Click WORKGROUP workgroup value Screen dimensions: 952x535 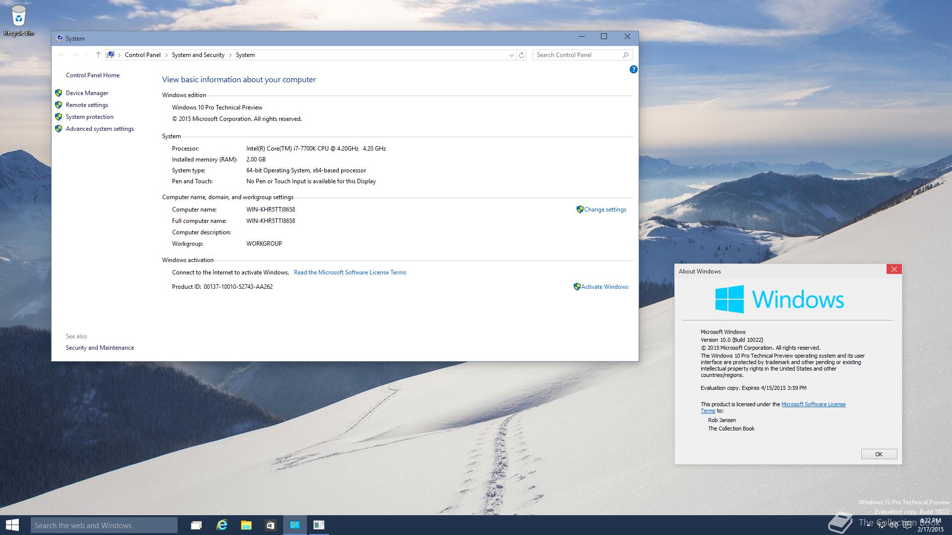[x=264, y=244]
